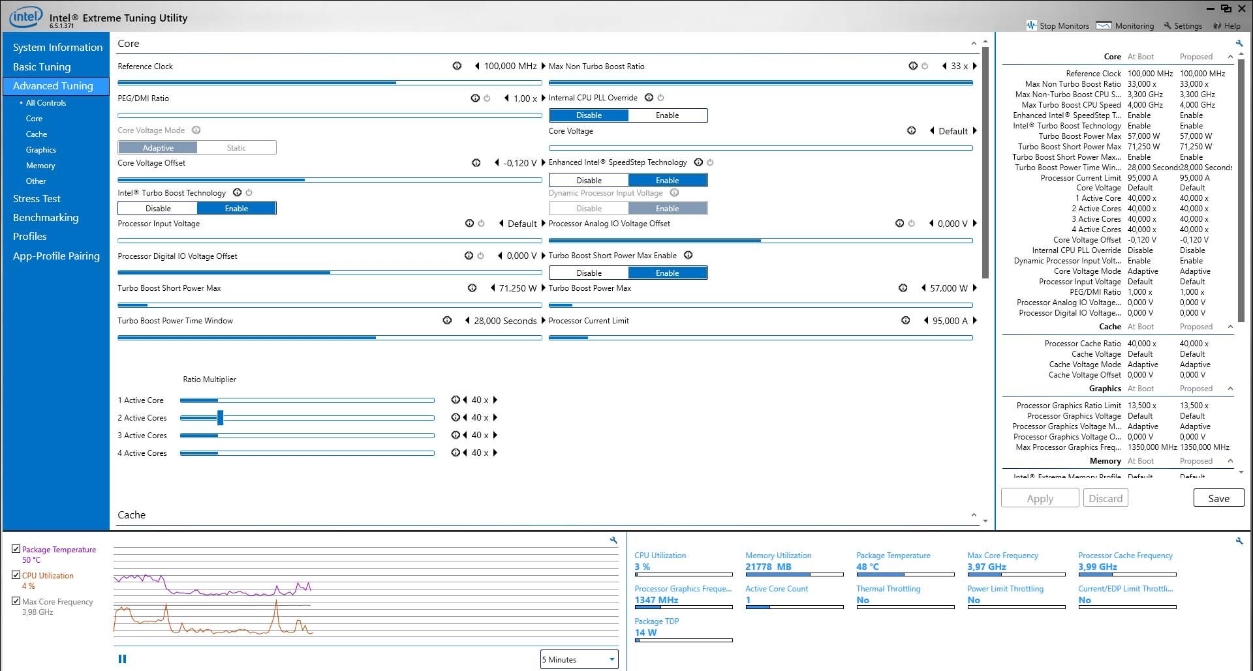Screen dimensions: 1253x671
Task: Show info for Turbo Boost Short Power Max Enable
Action: pyautogui.click(x=688, y=255)
